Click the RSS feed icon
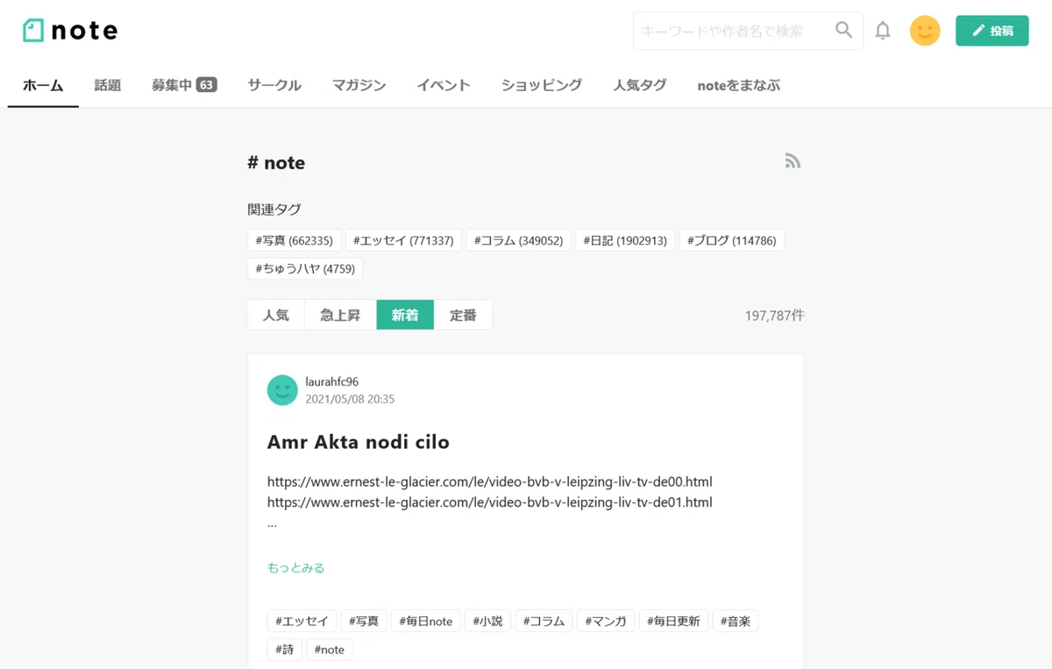The width and height of the screenshot is (1052, 669). [x=793, y=161]
